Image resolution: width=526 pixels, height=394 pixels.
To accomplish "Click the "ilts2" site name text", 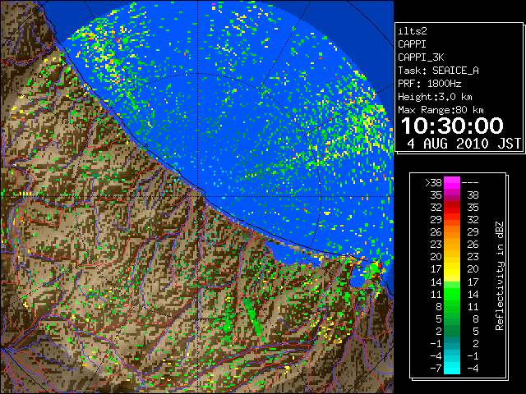I will [x=413, y=31].
